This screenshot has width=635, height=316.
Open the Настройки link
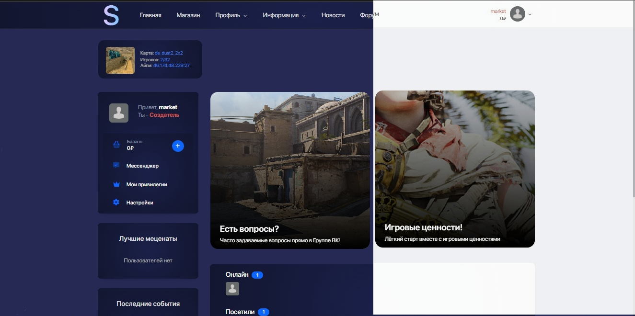point(140,203)
